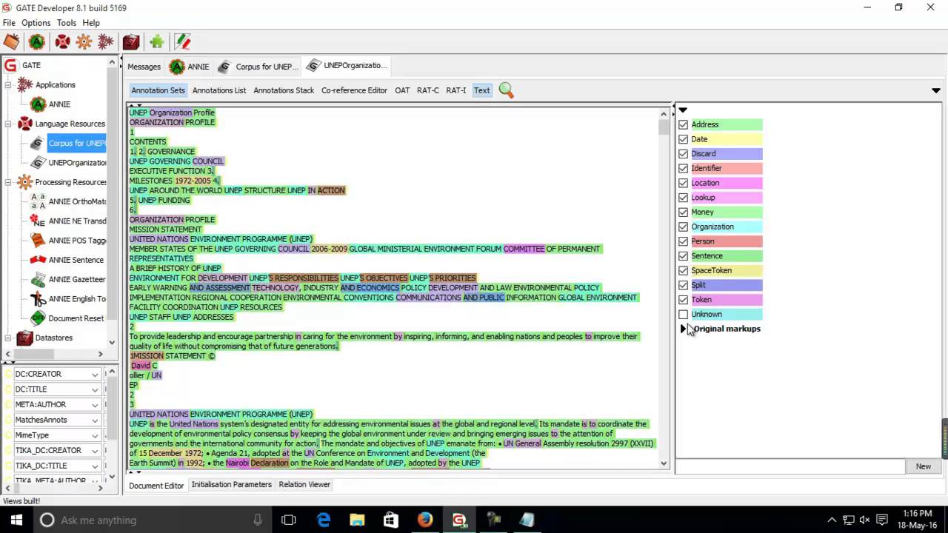Click the Open Datastore toolbar icon
Viewport: 948px width, 533px height.
coord(131,42)
